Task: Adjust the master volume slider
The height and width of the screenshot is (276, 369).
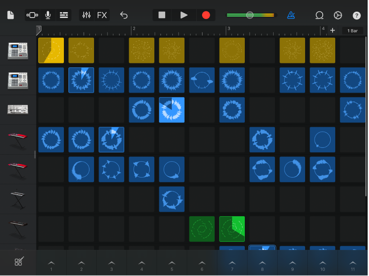Action: tap(250, 15)
